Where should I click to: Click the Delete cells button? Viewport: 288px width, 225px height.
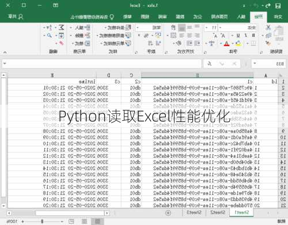[80, 36]
